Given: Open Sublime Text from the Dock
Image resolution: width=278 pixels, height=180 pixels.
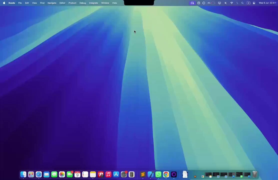Looking at the screenshot, I should 143,174.
